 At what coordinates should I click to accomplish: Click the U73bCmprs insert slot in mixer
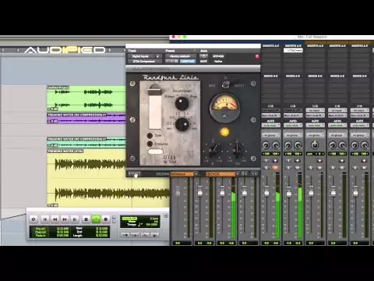click(x=293, y=51)
